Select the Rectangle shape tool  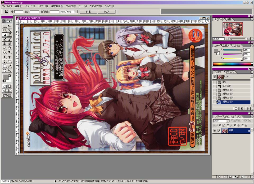10,61
